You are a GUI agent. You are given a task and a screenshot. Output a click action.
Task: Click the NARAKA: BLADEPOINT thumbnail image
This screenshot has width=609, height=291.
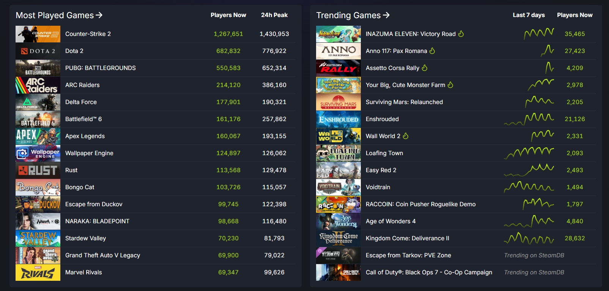coord(38,221)
